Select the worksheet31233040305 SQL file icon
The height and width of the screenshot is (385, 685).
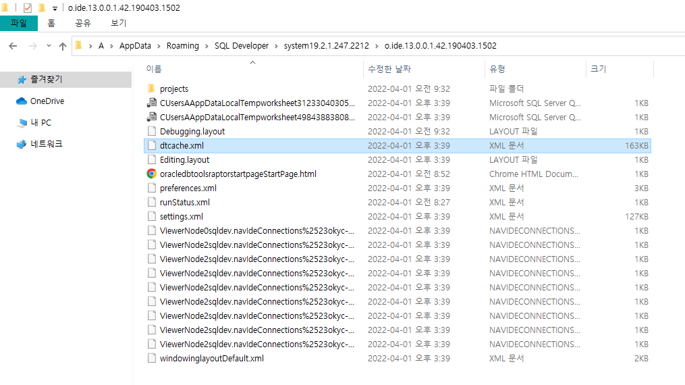click(x=152, y=103)
